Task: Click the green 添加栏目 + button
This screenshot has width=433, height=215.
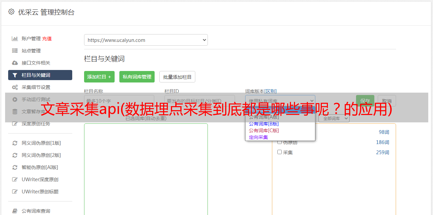Action: point(99,77)
